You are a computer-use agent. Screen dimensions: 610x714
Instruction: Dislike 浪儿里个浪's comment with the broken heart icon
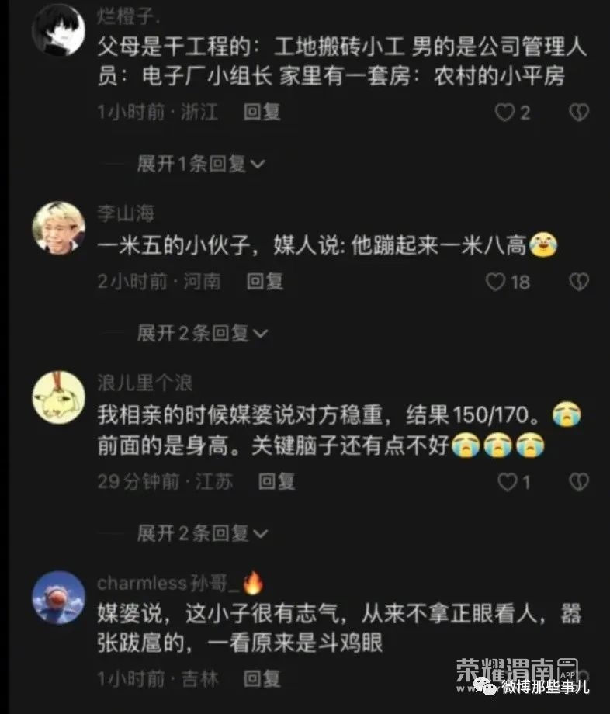579,482
